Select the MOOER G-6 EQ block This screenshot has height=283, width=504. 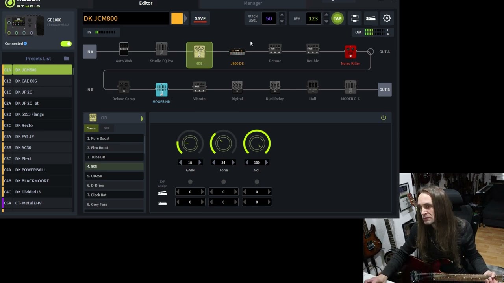pyautogui.click(x=350, y=87)
